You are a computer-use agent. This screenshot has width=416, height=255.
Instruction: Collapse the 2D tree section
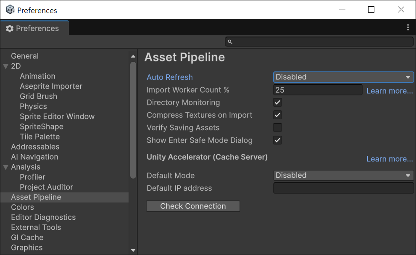(5, 66)
